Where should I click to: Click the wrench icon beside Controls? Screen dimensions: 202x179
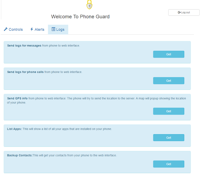(6, 29)
